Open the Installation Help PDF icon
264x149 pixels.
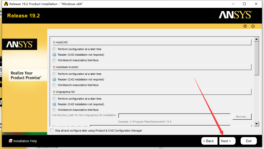[x=11, y=141]
